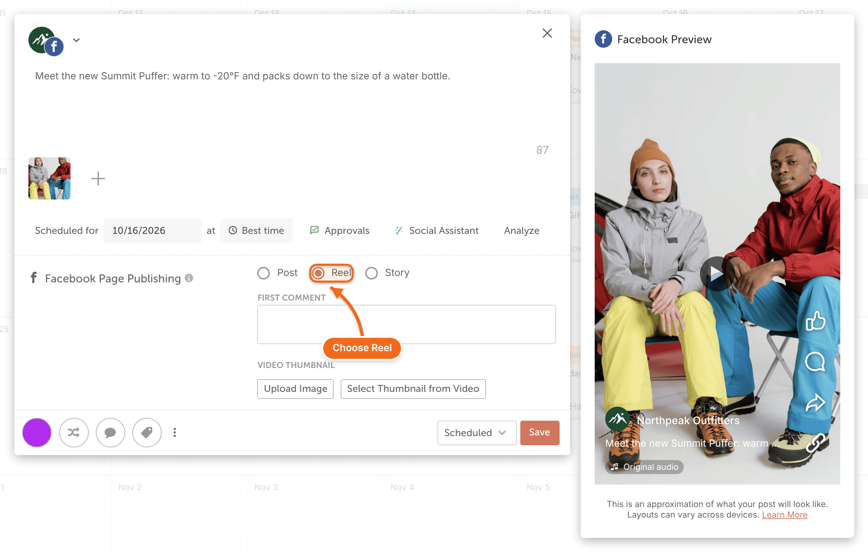
Task: Click into the First Comment text box
Action: tap(406, 324)
